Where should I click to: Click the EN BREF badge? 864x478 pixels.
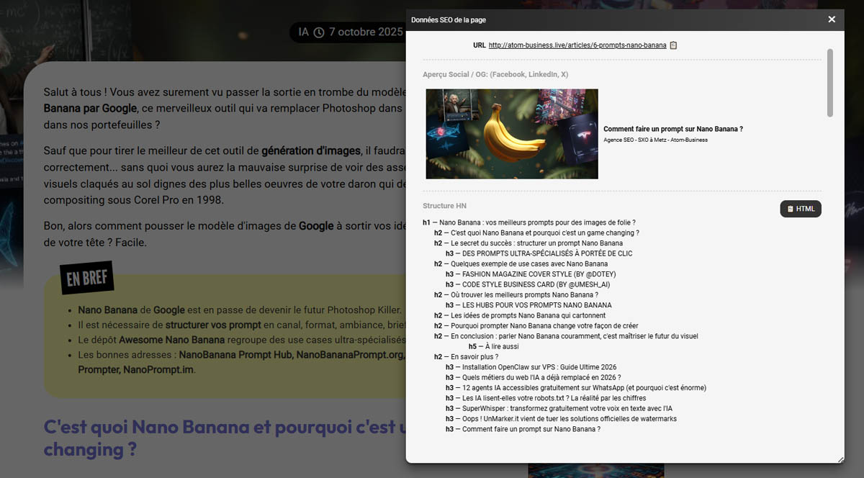87,279
